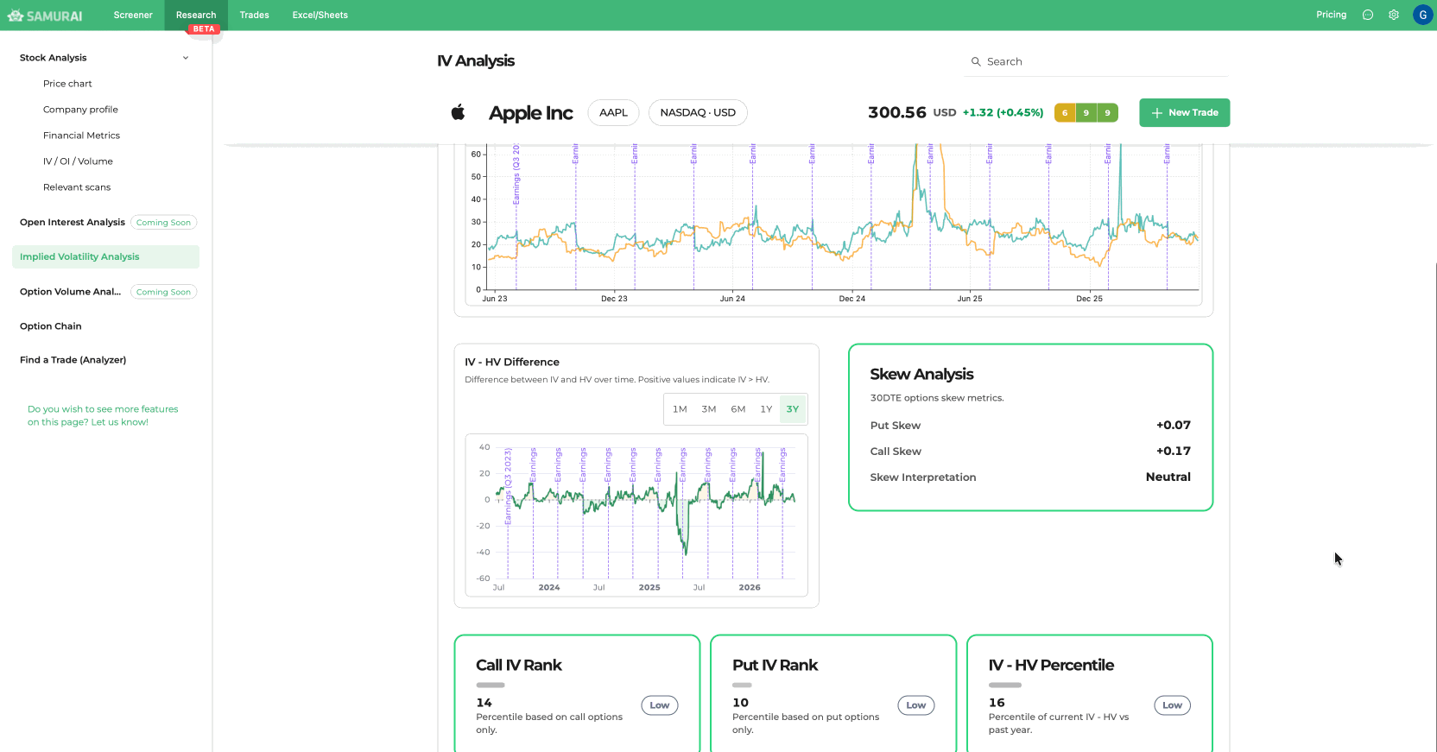Screen dimensions: 1437x752
Task: Open the user avatar G menu
Action: click(x=1422, y=15)
